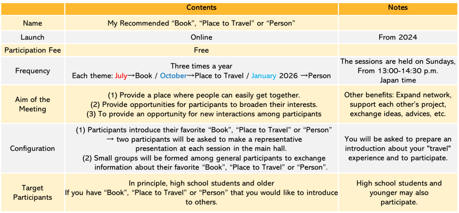Click the From 2024 note
Viewport: 459px width, 213px height.
(x=398, y=38)
